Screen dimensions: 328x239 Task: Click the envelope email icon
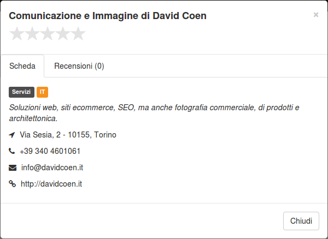(13, 168)
